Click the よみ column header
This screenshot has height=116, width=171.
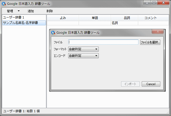(x=63, y=18)
